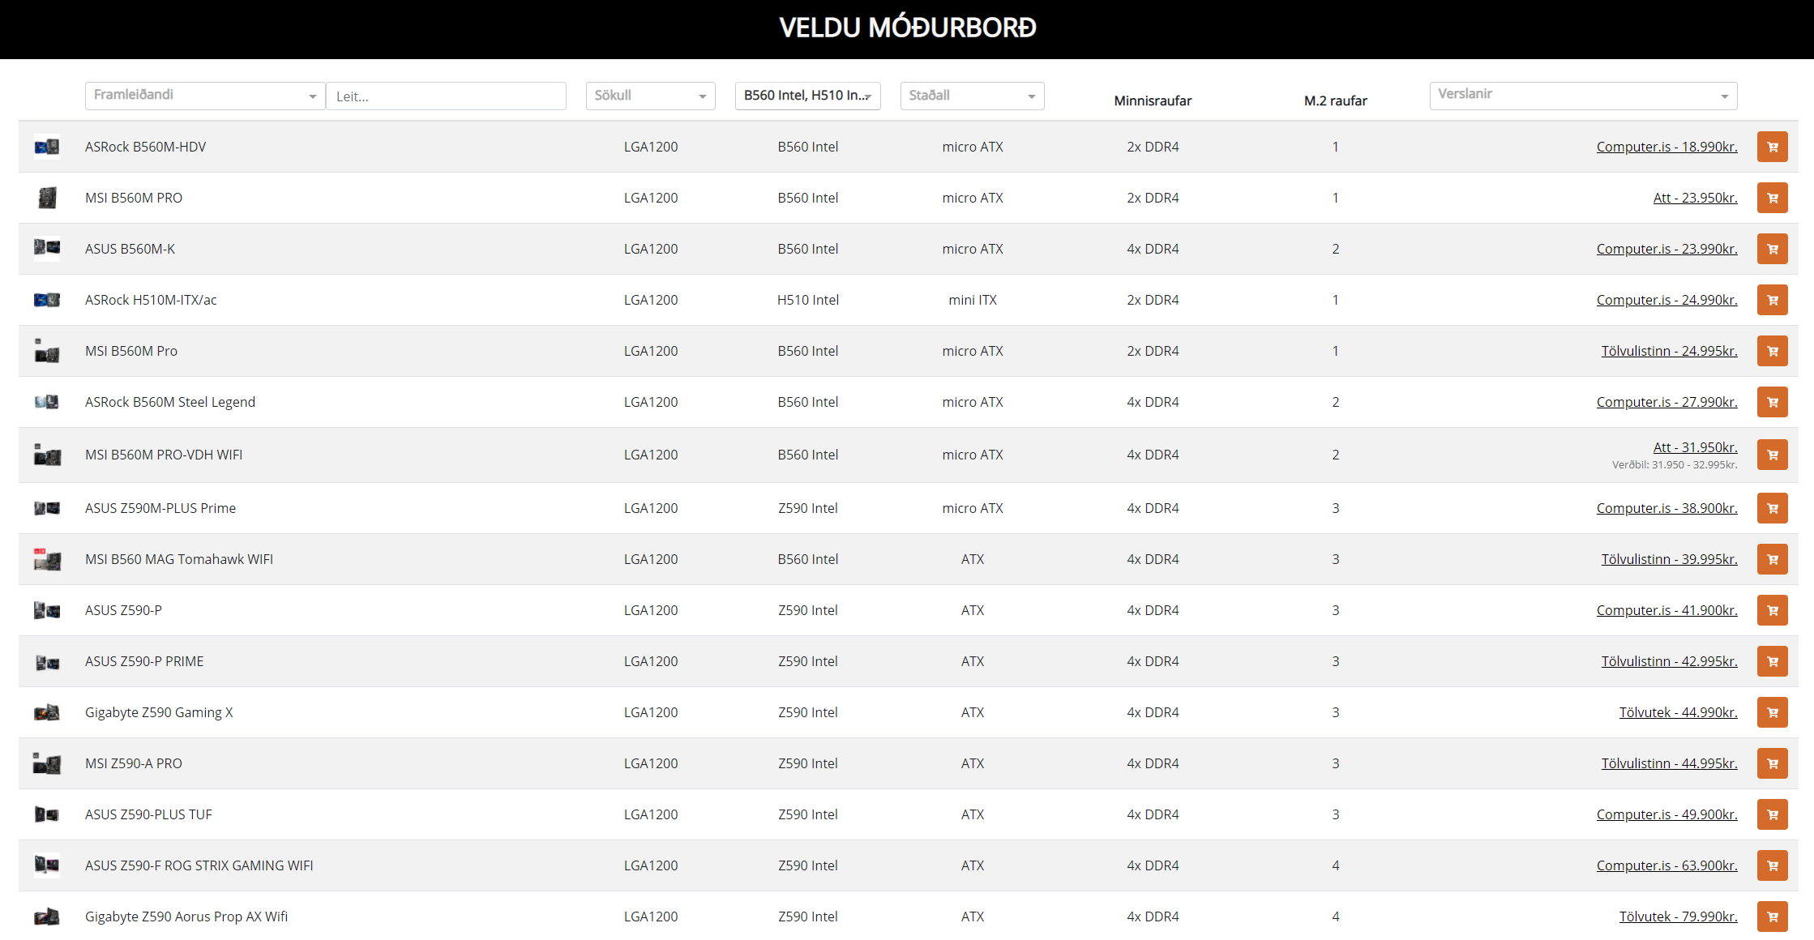Click cart icon for ASRock H510M-ITX/ac
This screenshot has width=1814, height=940.
click(1772, 300)
